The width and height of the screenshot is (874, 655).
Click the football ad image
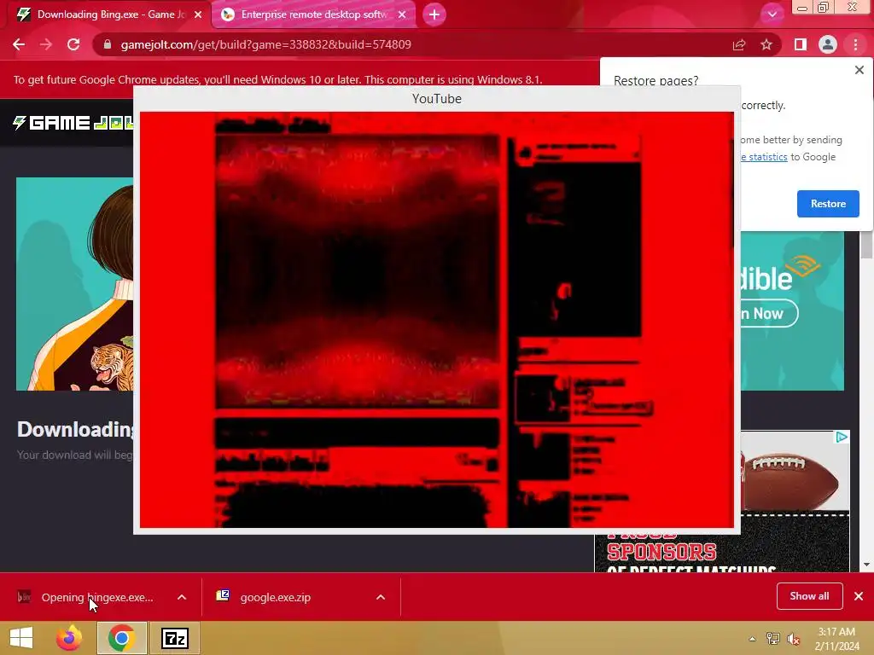pos(795,473)
